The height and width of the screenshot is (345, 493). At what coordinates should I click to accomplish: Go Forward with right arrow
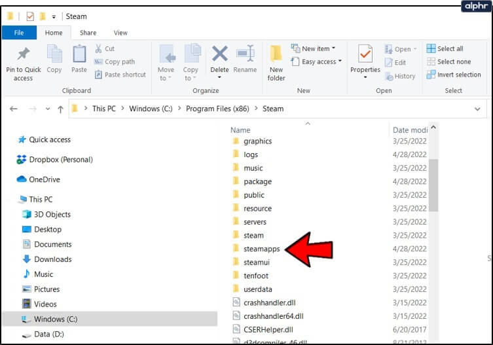pyautogui.click(x=32, y=109)
